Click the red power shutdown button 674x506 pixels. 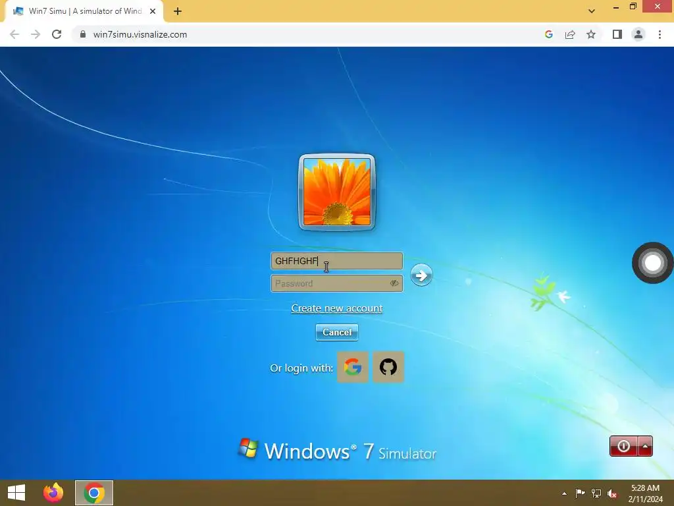tap(623, 446)
